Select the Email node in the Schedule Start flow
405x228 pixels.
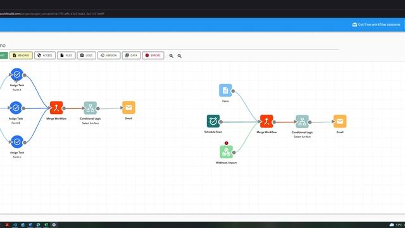tap(340, 121)
